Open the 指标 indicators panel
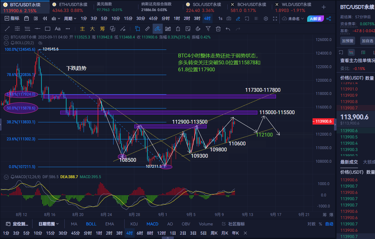The image size is (375, 239). click(12, 18)
